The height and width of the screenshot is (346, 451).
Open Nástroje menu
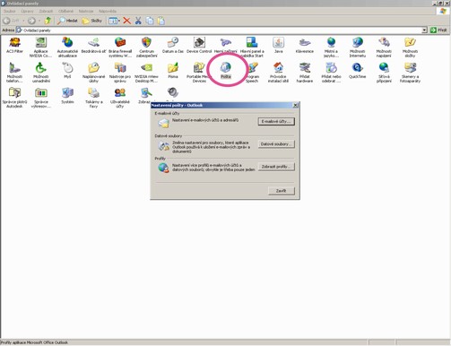point(86,11)
